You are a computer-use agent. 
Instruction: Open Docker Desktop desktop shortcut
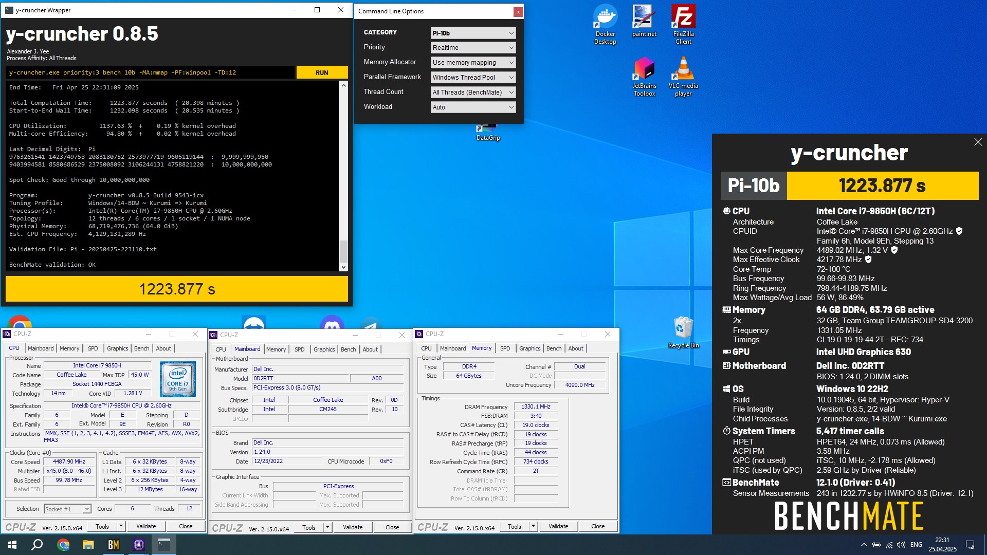(605, 25)
